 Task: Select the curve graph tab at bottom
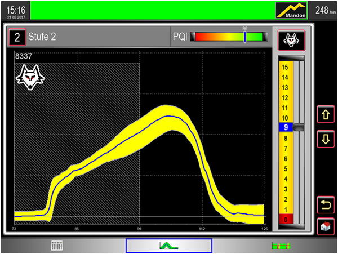pyautogui.click(x=168, y=246)
